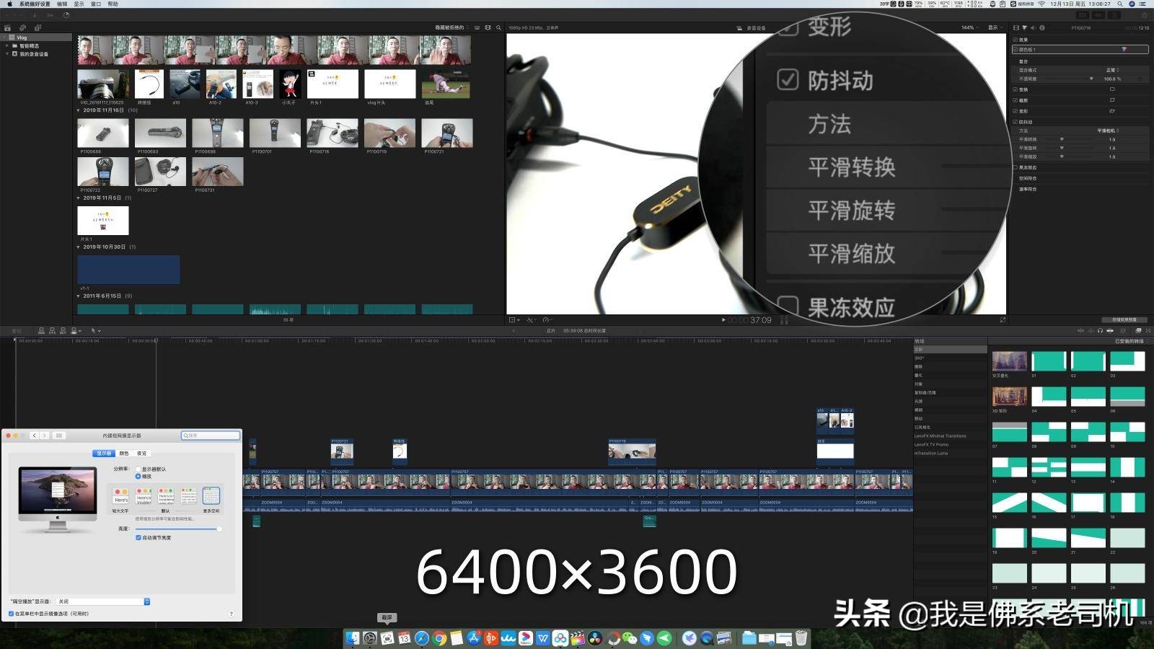Switch to the 颜色 tab in display settings
1154x649 pixels.
pos(125,453)
